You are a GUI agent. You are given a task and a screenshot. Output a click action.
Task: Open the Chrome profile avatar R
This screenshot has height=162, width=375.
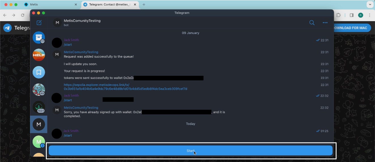pyautogui.click(x=361, y=15)
